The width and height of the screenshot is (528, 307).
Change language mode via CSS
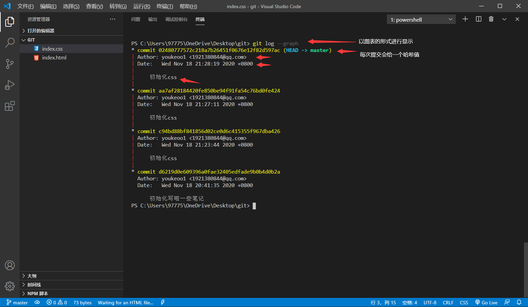tap(464, 303)
